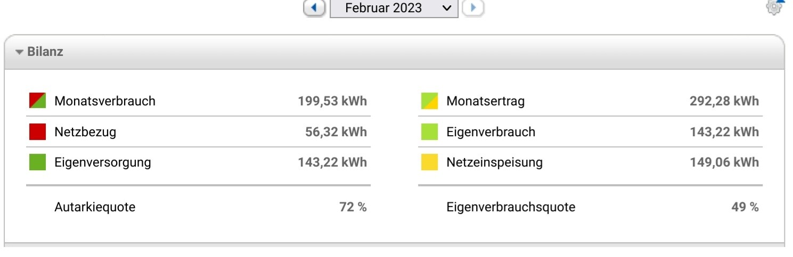This screenshot has width=793, height=257.
Task: Click the Autarkiequote 72 % value
Action: pos(353,207)
